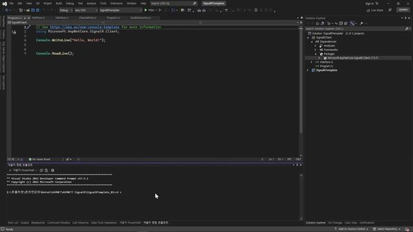
Task: Collapse the SignalRClient project node
Action: (x=308, y=37)
